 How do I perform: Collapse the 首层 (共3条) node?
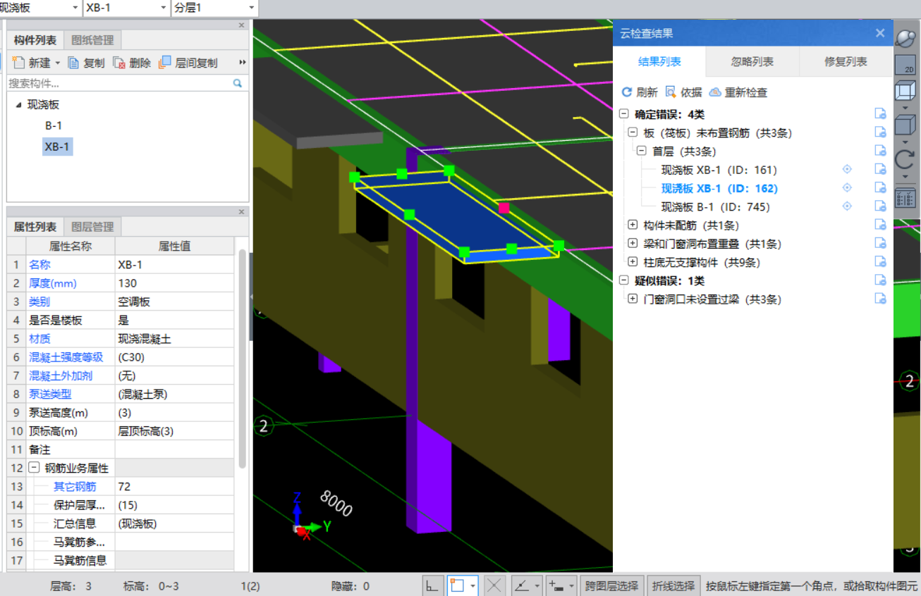click(x=642, y=151)
